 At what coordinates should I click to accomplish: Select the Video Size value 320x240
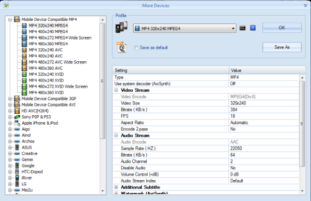pos(264,103)
